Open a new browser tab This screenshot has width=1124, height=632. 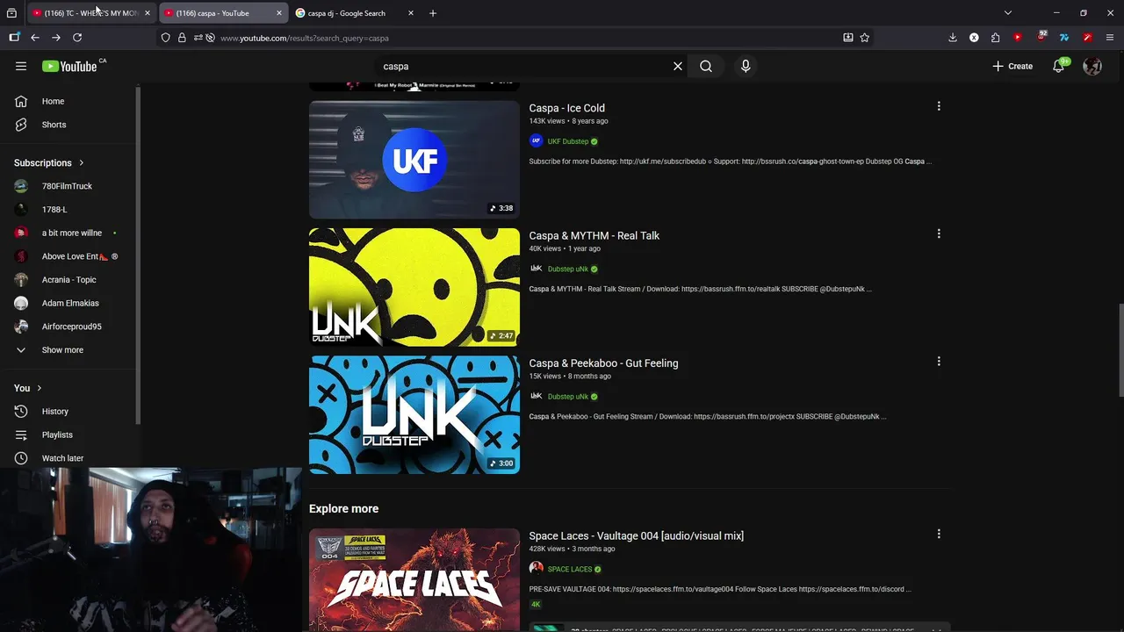[x=433, y=13]
